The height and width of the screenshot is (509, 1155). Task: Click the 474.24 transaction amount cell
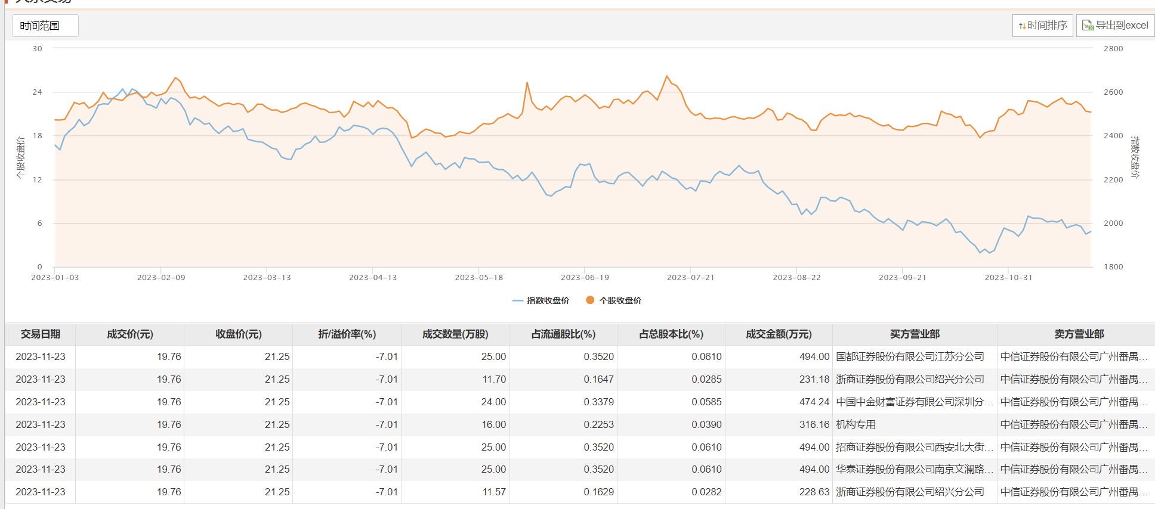point(814,402)
